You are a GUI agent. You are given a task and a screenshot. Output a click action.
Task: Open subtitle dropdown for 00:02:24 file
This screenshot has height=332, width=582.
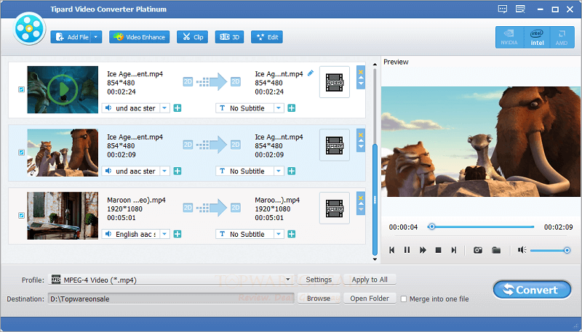(x=279, y=108)
